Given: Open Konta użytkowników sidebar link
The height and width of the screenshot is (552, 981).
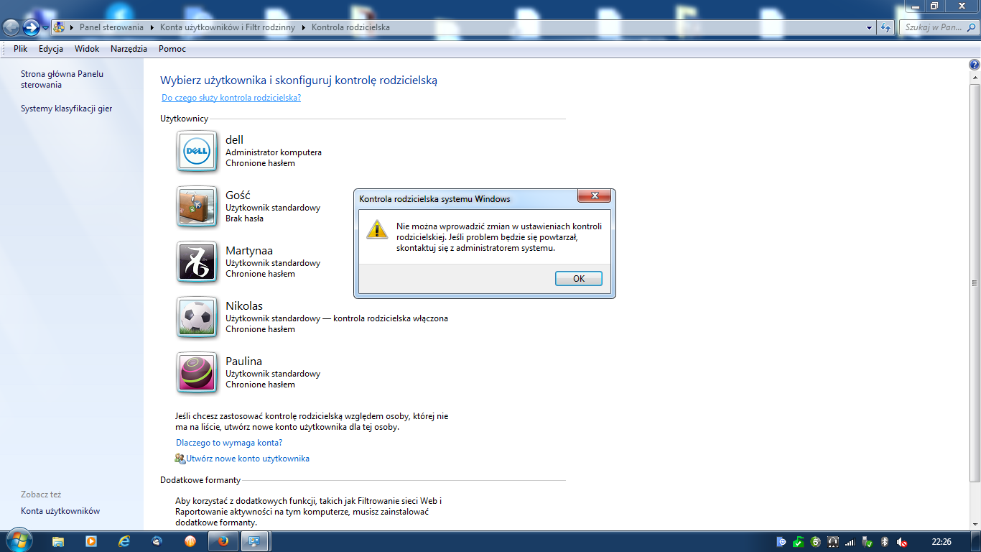Looking at the screenshot, I should coord(60,511).
